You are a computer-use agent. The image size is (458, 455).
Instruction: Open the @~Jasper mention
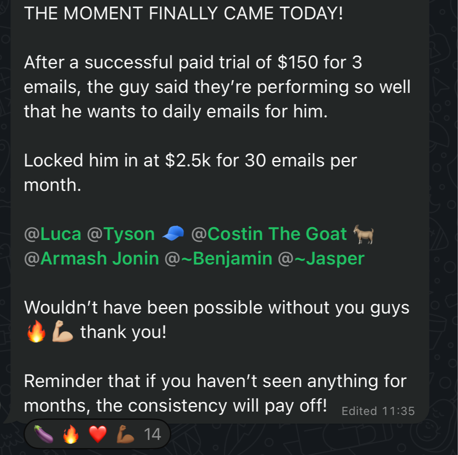pos(321,258)
